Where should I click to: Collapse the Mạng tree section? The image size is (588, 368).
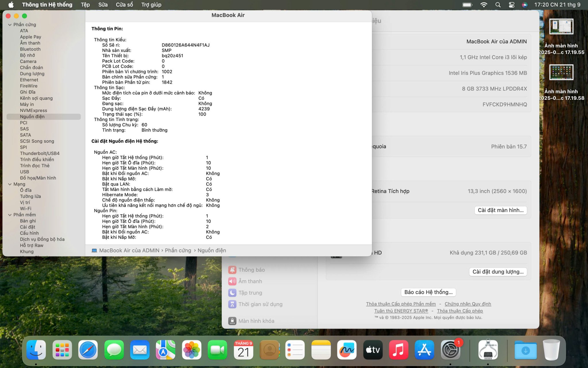tap(10, 184)
